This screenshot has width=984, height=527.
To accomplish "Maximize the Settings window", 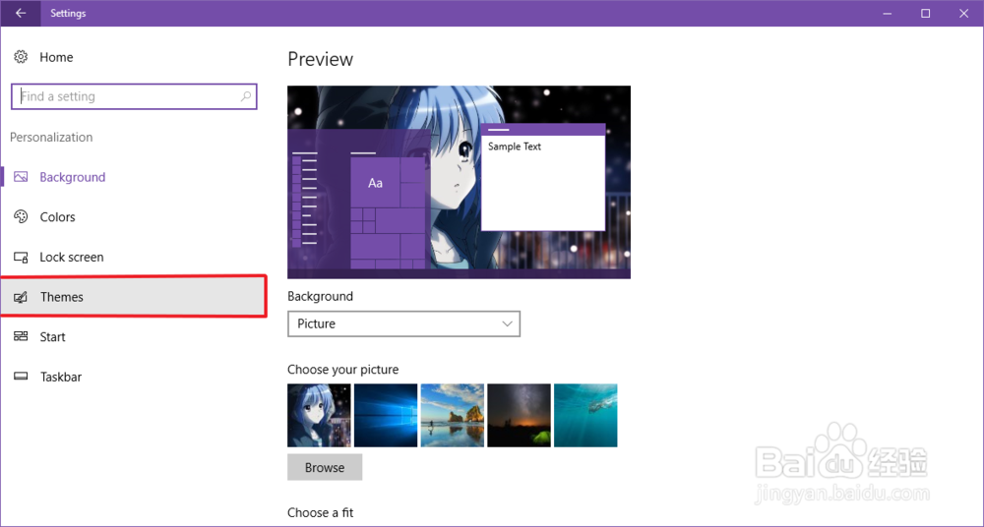I will (926, 13).
